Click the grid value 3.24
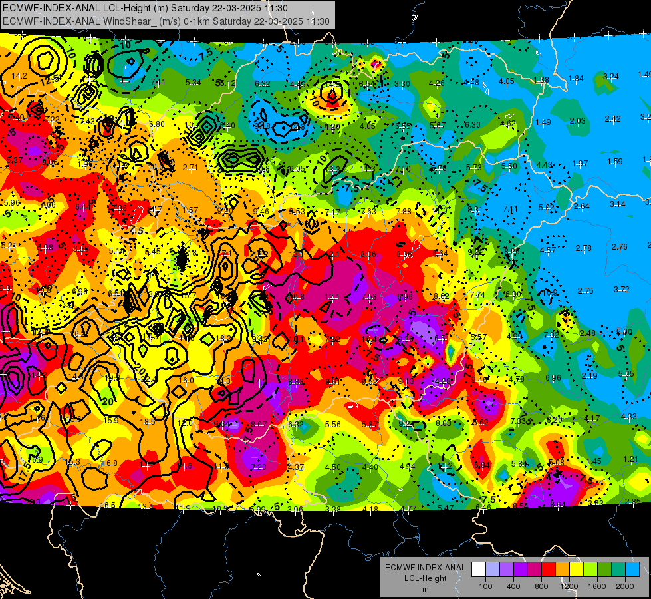This screenshot has height=599, width=651. [610, 76]
